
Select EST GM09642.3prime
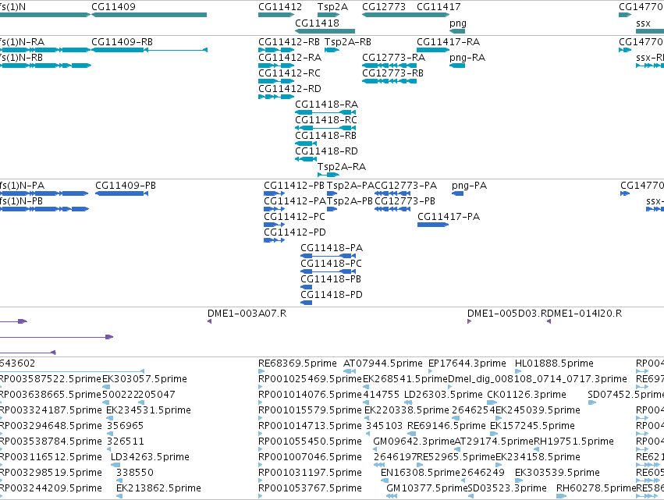click(x=414, y=441)
